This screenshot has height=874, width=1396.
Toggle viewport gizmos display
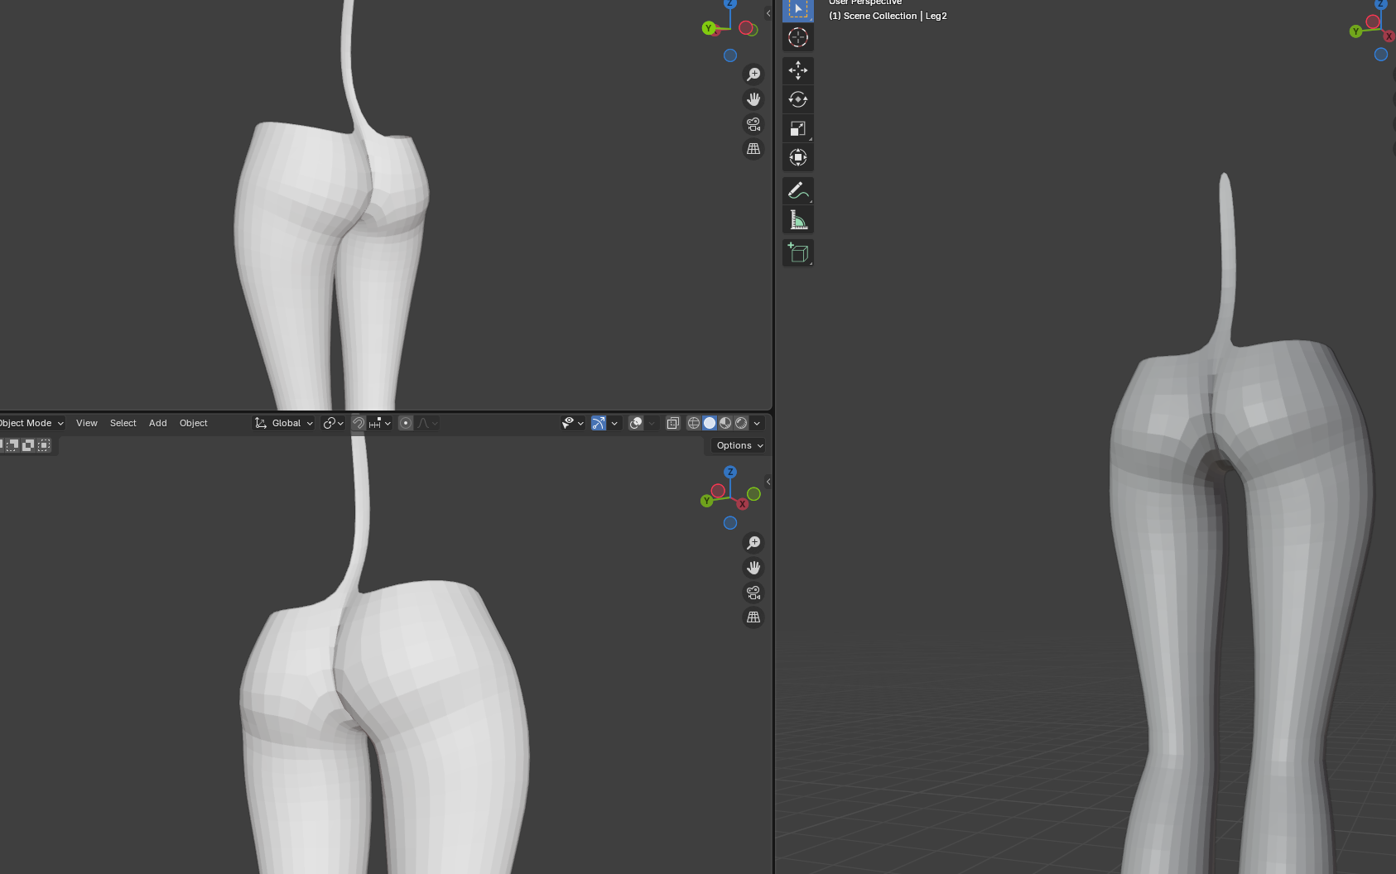click(x=599, y=423)
